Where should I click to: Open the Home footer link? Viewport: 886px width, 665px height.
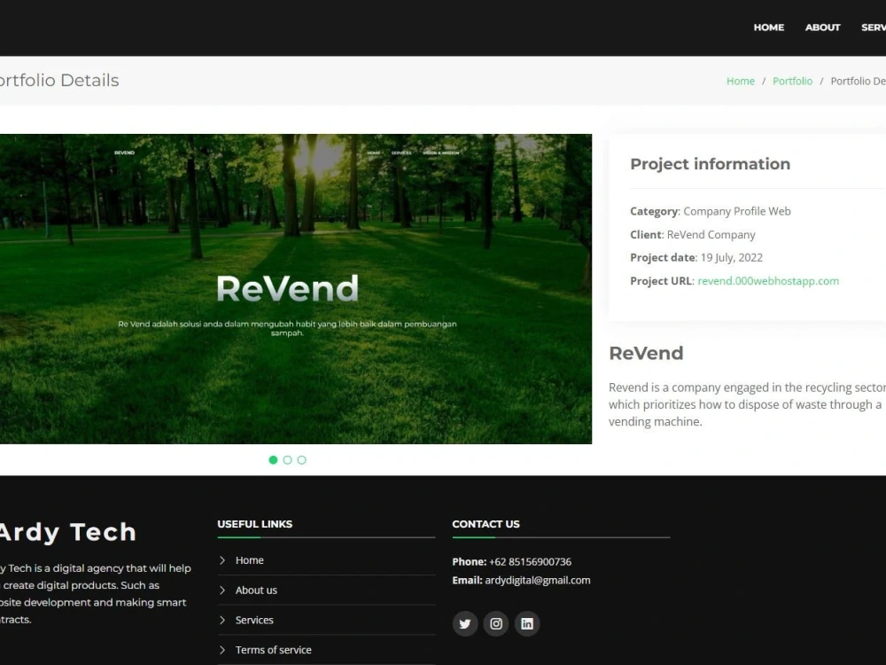pyautogui.click(x=249, y=560)
